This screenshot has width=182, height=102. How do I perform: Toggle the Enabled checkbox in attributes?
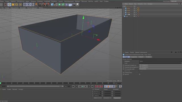click(140, 73)
